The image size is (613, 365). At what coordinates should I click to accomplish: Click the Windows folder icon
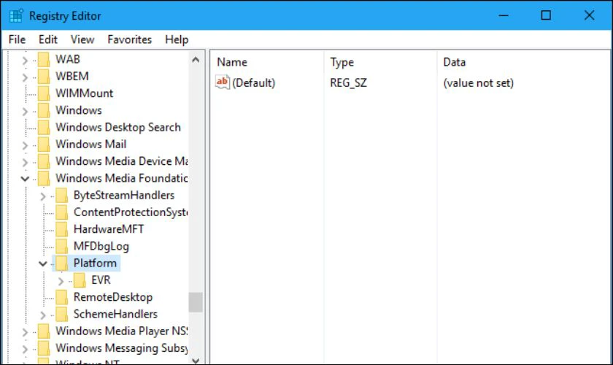[44, 110]
